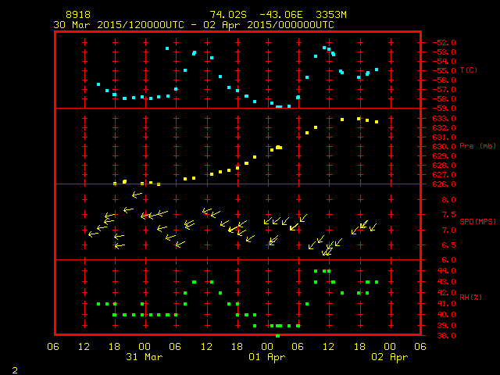Click the 31 Mar date label
Image resolution: width=500 pixels, height=375 pixels.
(x=144, y=357)
